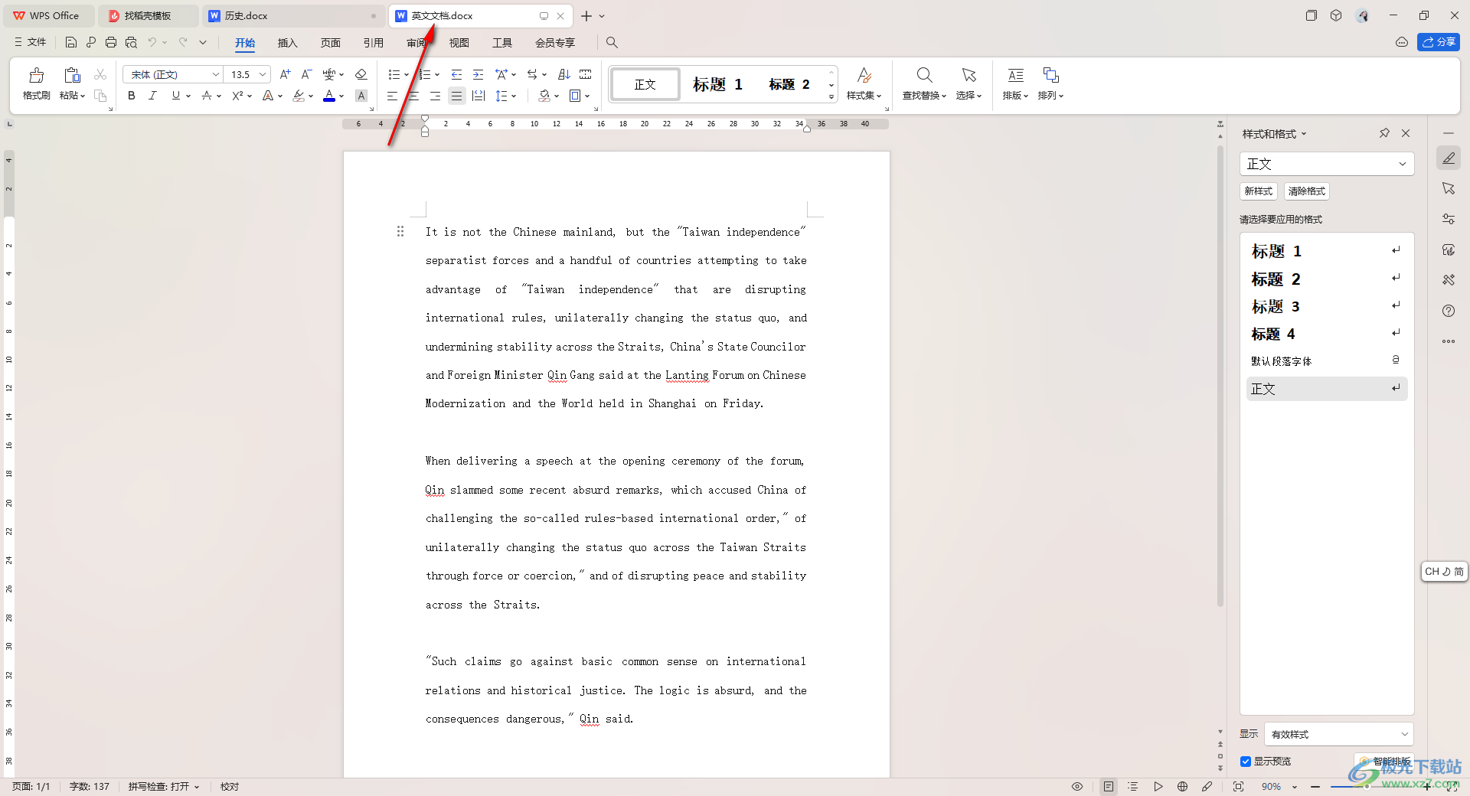This screenshot has width=1470, height=796.
Task: Select 标题 4 in styles pane list
Action: (x=1327, y=334)
